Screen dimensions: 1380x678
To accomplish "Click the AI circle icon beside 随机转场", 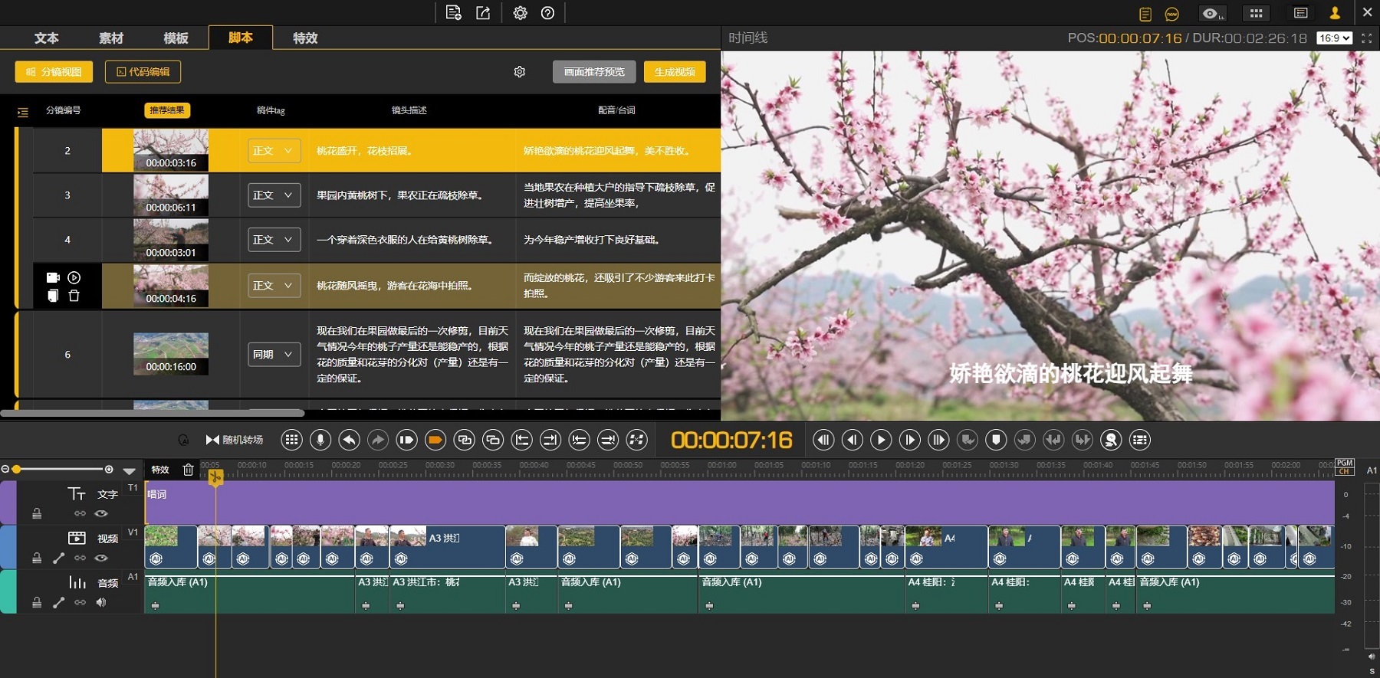I will [x=183, y=440].
